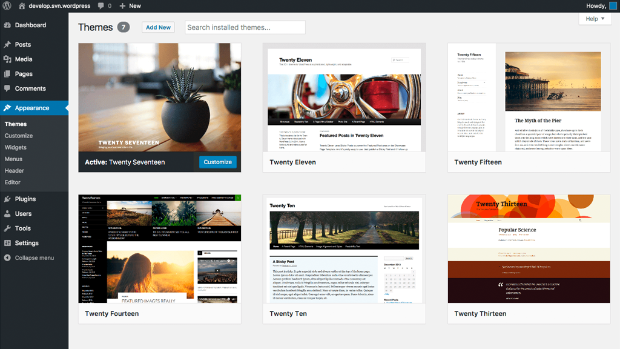Open the + New content menu
The width and height of the screenshot is (620, 349).
[130, 6]
